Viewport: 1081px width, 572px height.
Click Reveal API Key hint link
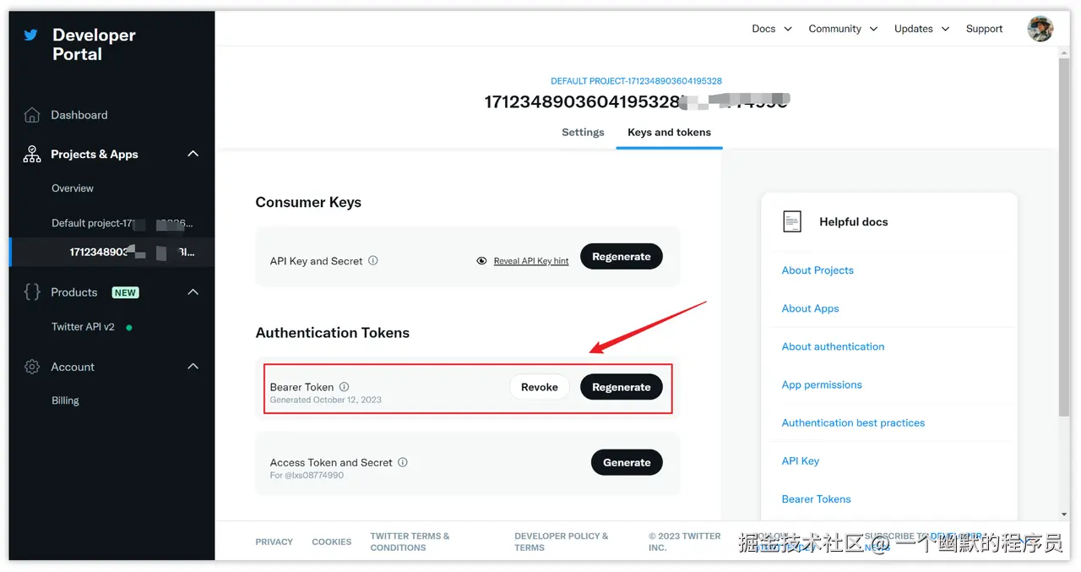pyautogui.click(x=531, y=261)
